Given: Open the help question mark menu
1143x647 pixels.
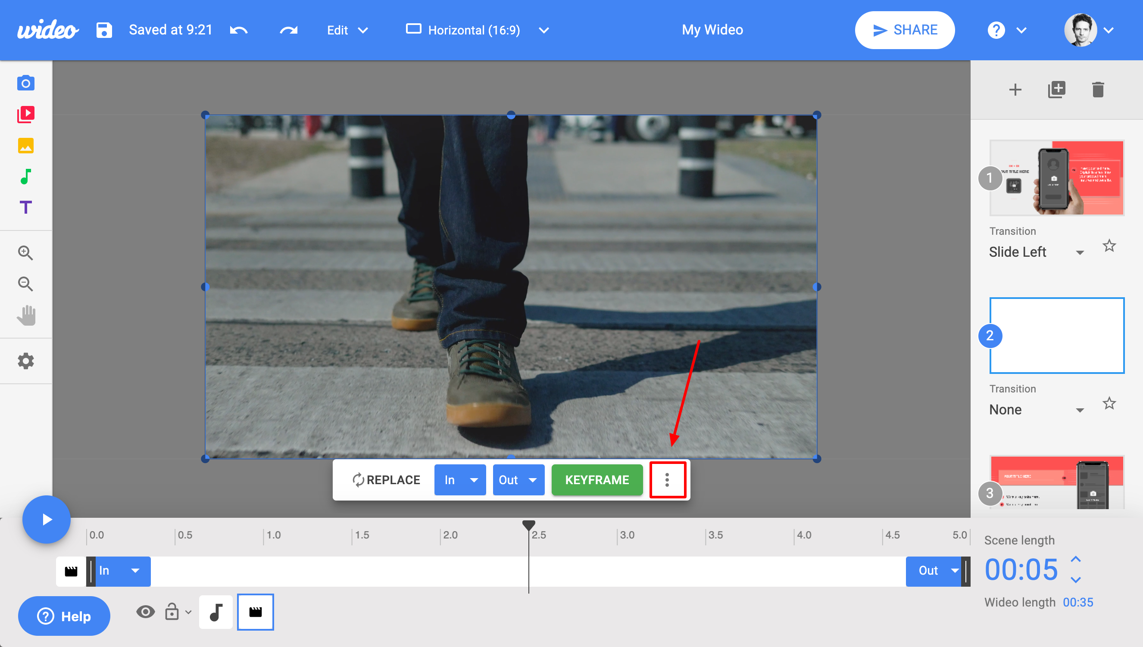Looking at the screenshot, I should [x=996, y=30].
